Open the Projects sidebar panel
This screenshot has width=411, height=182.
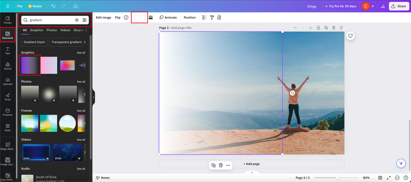coord(8,112)
